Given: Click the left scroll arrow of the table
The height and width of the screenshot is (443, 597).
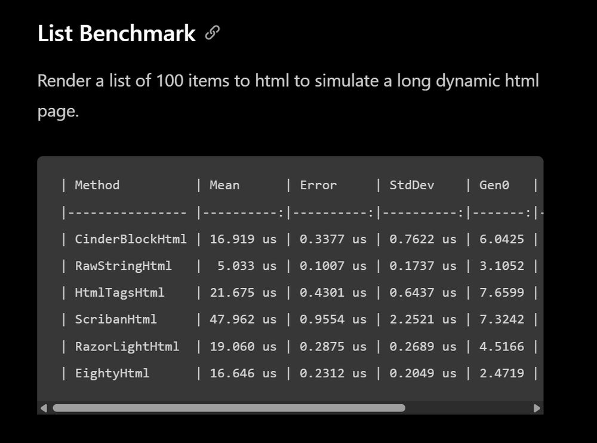Looking at the screenshot, I should click(x=44, y=408).
